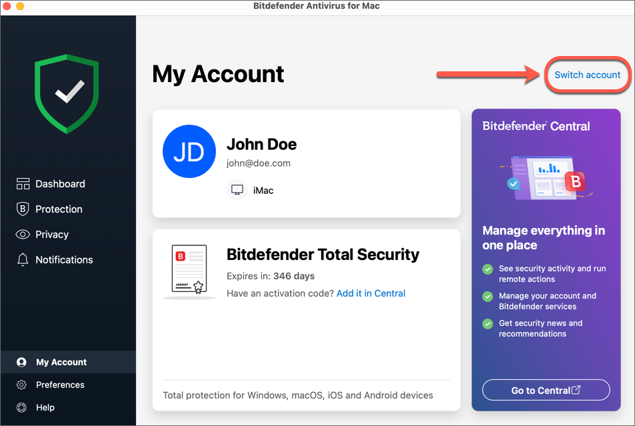Click the green check beside See security activity
Viewport: 635px width, 426px height.
[488, 269]
